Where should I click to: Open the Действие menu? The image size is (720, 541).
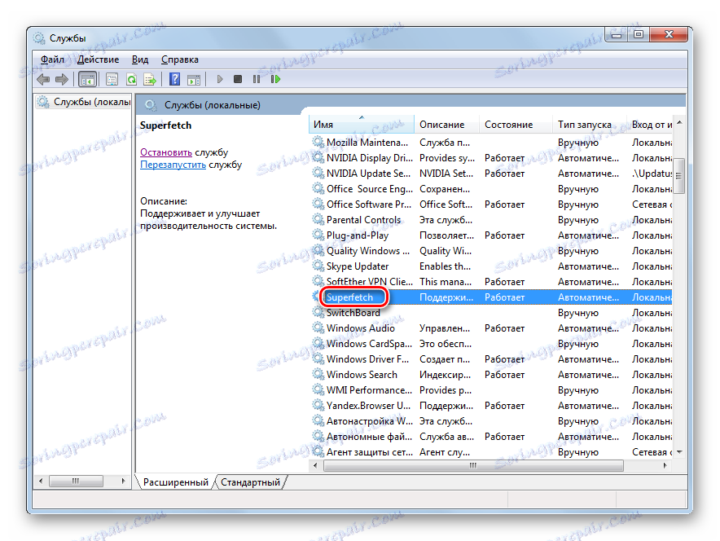(98, 59)
